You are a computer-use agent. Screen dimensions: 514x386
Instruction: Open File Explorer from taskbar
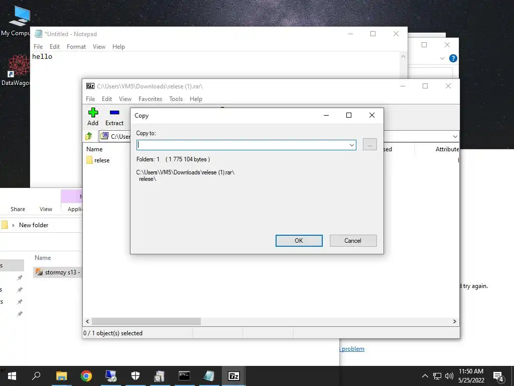[61, 376]
